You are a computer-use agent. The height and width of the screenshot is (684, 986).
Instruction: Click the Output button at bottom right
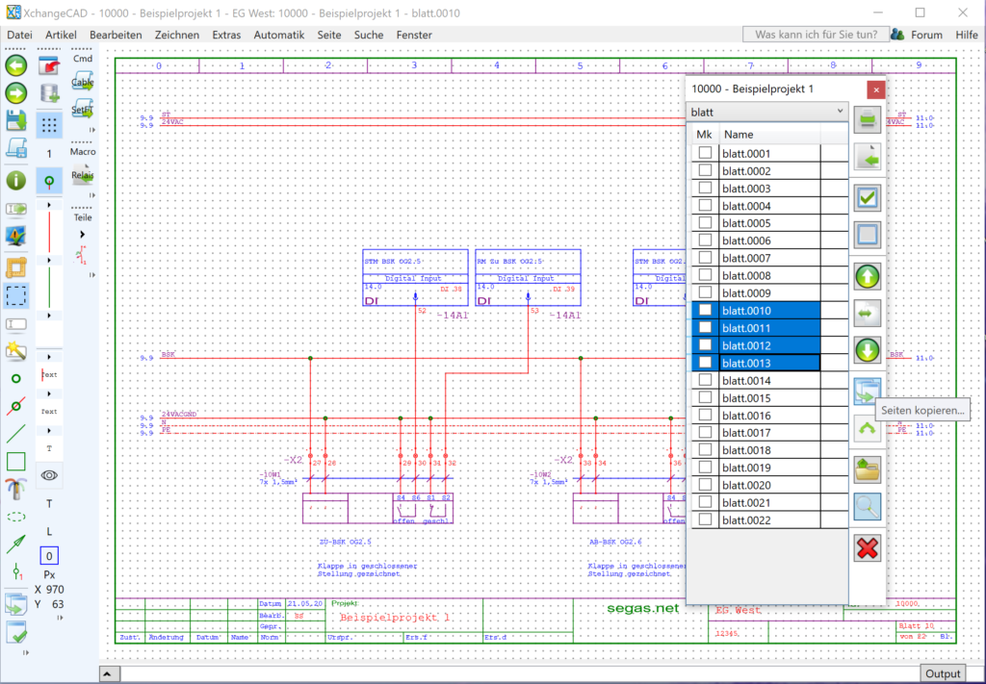tap(941, 673)
